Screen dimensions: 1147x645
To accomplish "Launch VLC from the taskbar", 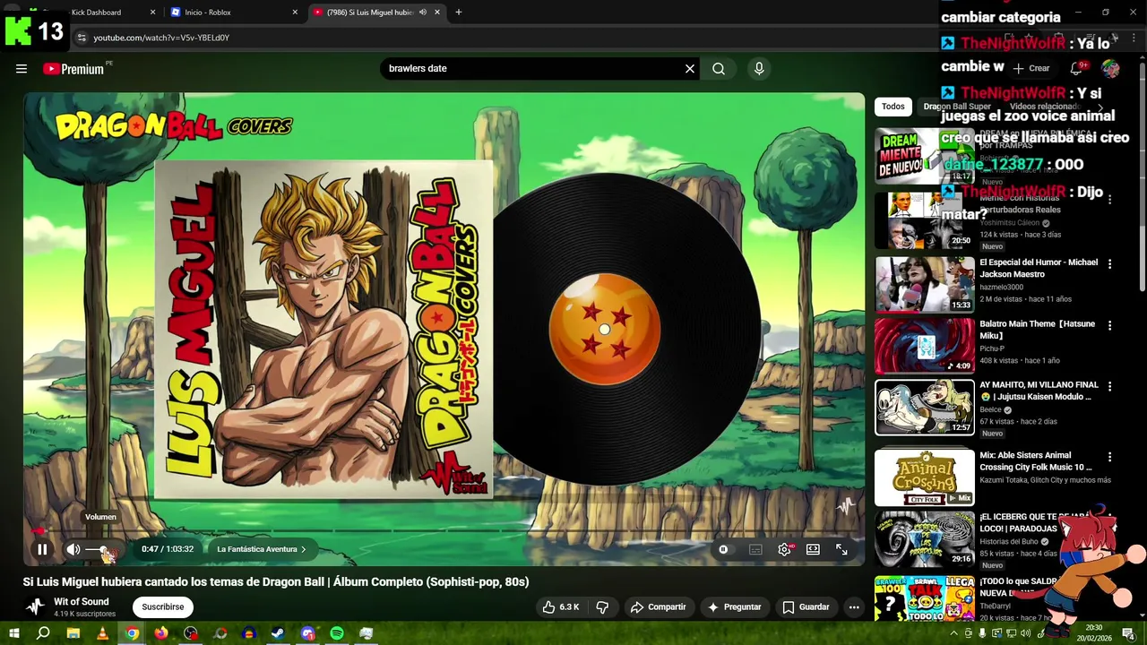I will point(102,633).
